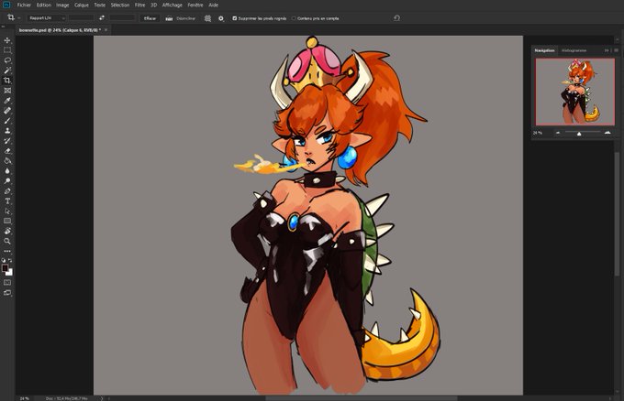
Task: Select the Healing Brush tool
Action: click(7, 111)
